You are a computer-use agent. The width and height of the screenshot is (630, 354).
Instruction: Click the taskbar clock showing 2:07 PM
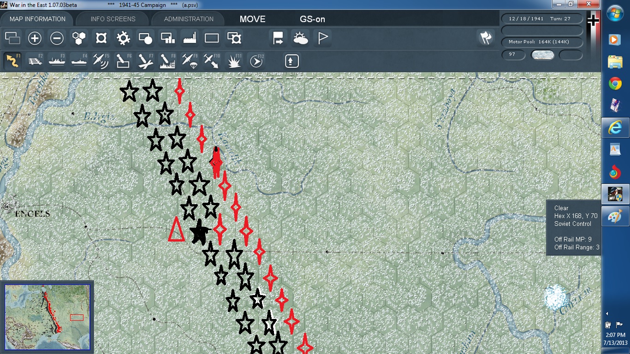point(616,339)
